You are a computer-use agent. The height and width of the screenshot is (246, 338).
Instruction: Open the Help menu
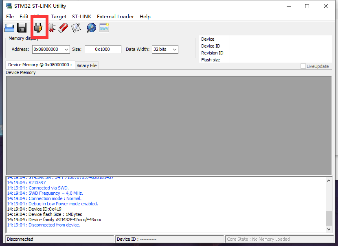[145, 17]
